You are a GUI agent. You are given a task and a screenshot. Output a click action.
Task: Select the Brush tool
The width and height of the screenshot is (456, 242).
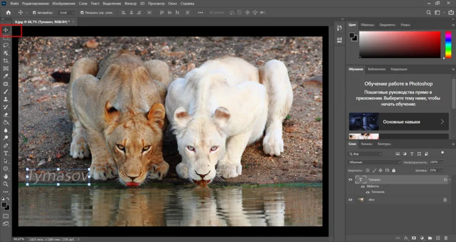(x=5, y=92)
